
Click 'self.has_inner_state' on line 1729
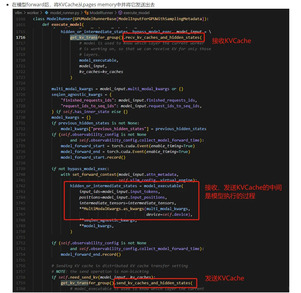tap(86, 112)
